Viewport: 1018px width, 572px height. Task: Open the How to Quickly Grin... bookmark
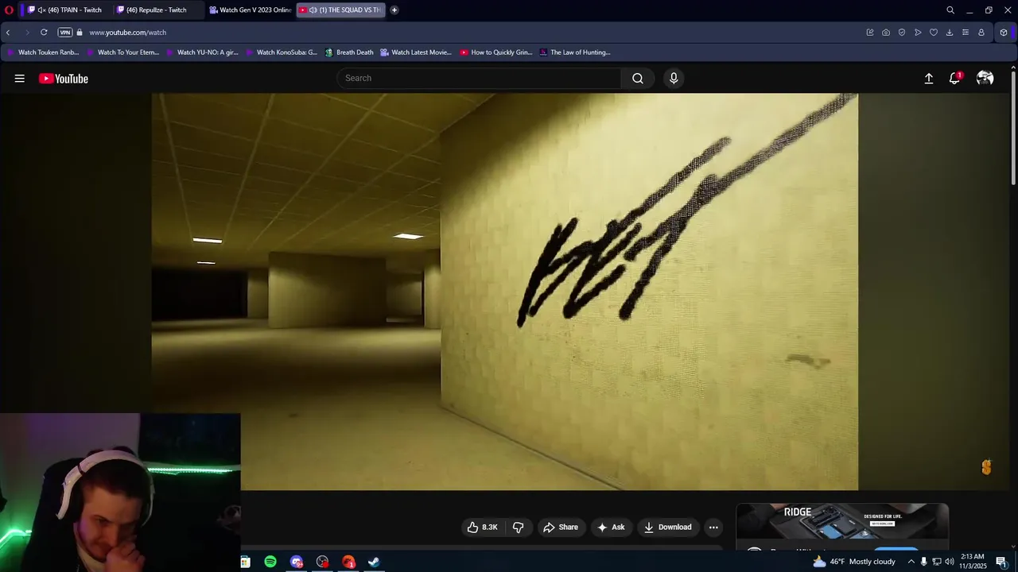[495, 52]
